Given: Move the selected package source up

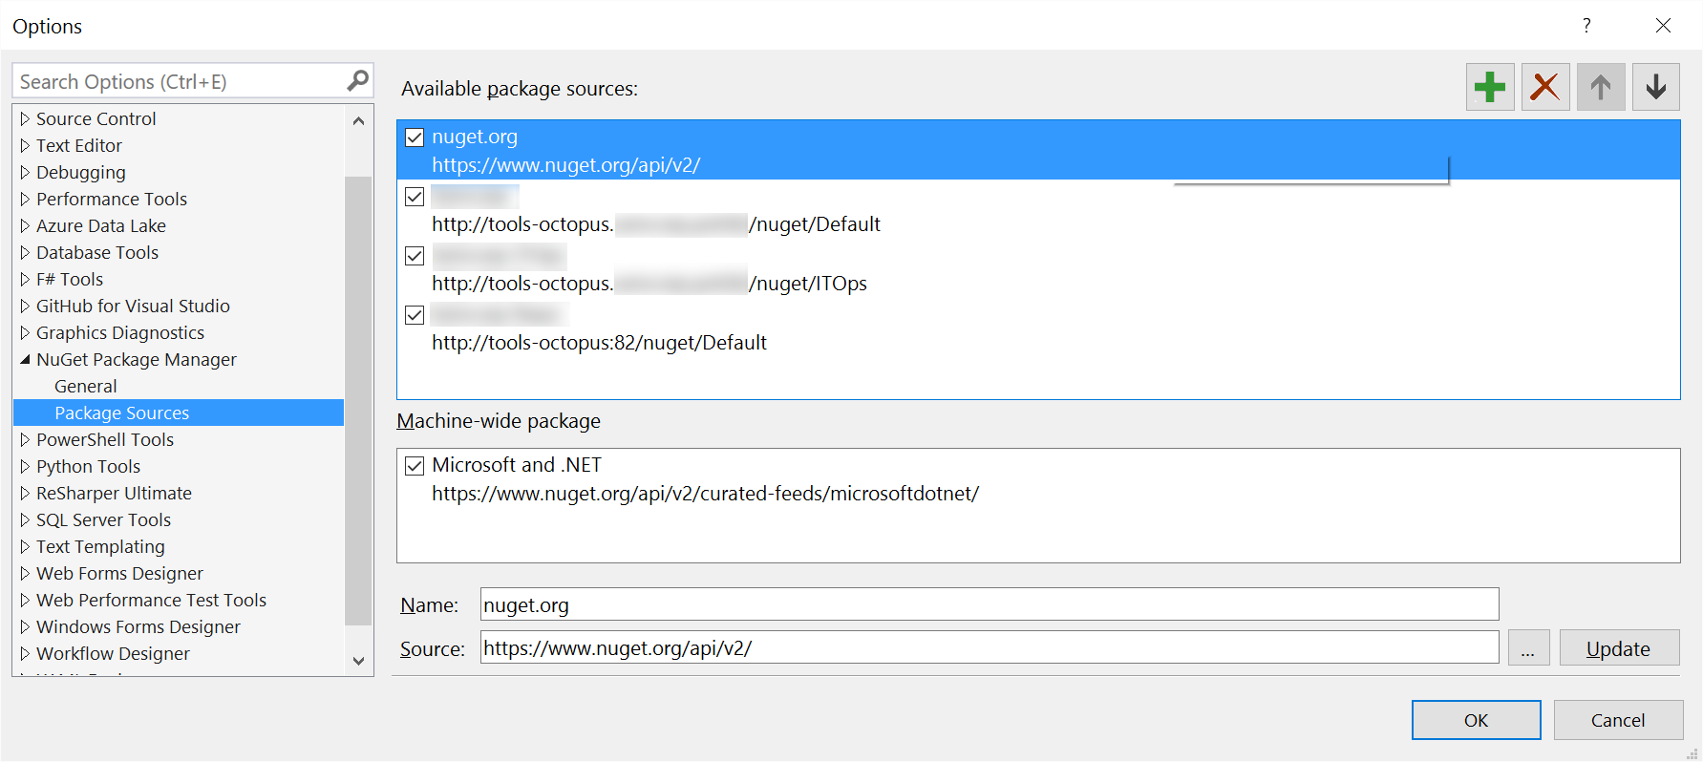Looking at the screenshot, I should [1601, 87].
